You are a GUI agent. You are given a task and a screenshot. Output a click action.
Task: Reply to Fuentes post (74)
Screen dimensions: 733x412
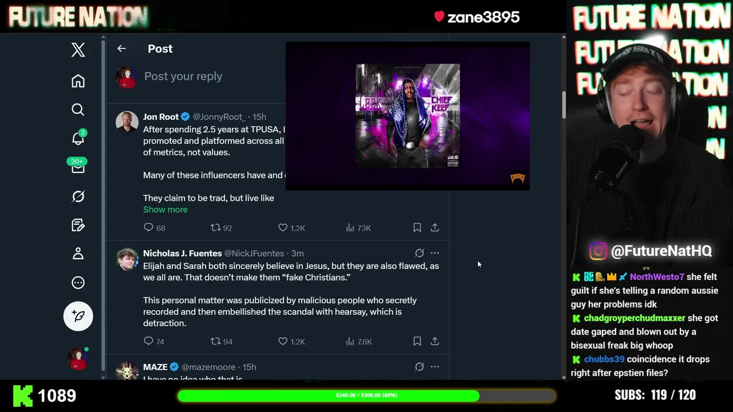pos(154,342)
